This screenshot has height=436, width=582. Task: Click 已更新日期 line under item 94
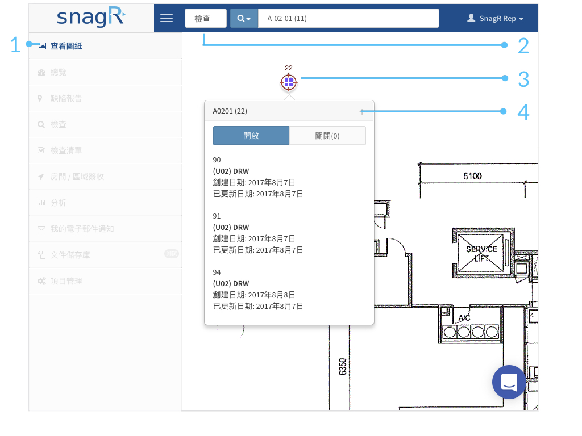tap(258, 306)
